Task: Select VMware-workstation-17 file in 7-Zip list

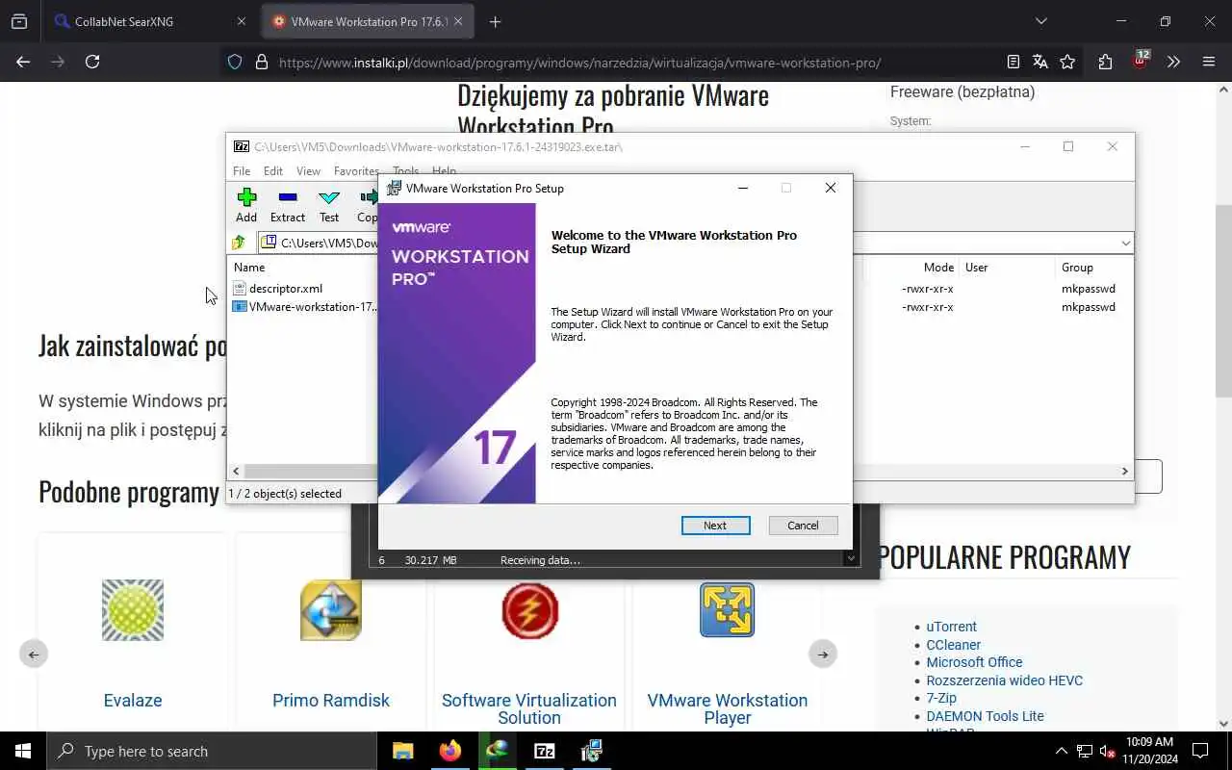Action: (x=306, y=307)
